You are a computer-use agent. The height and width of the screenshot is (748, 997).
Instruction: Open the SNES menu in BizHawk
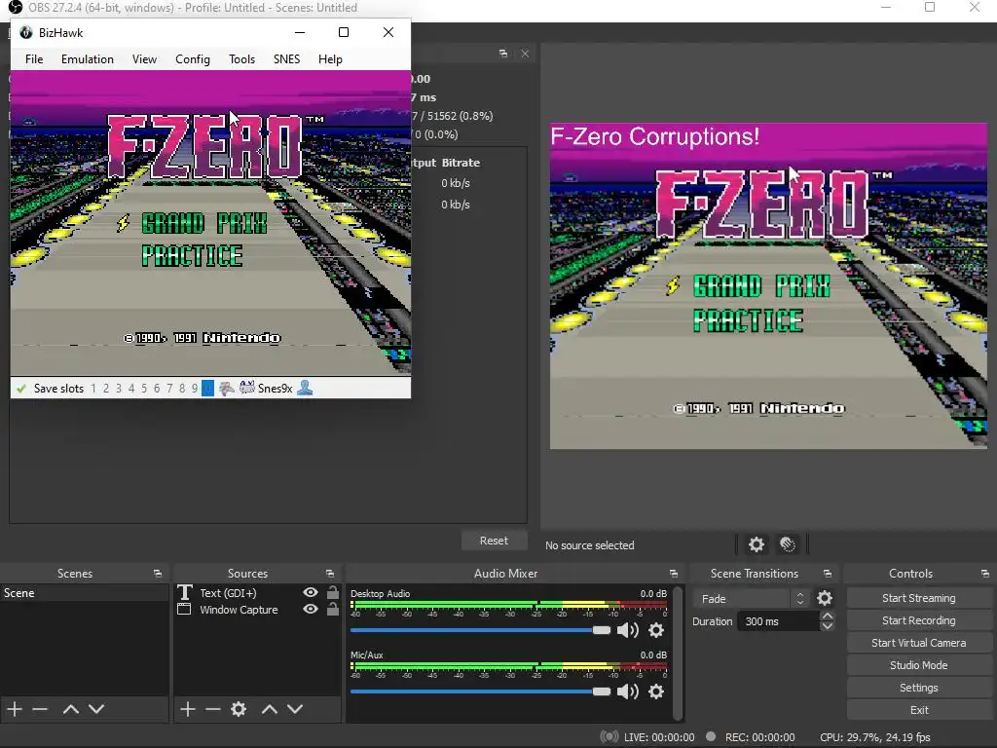tap(287, 59)
